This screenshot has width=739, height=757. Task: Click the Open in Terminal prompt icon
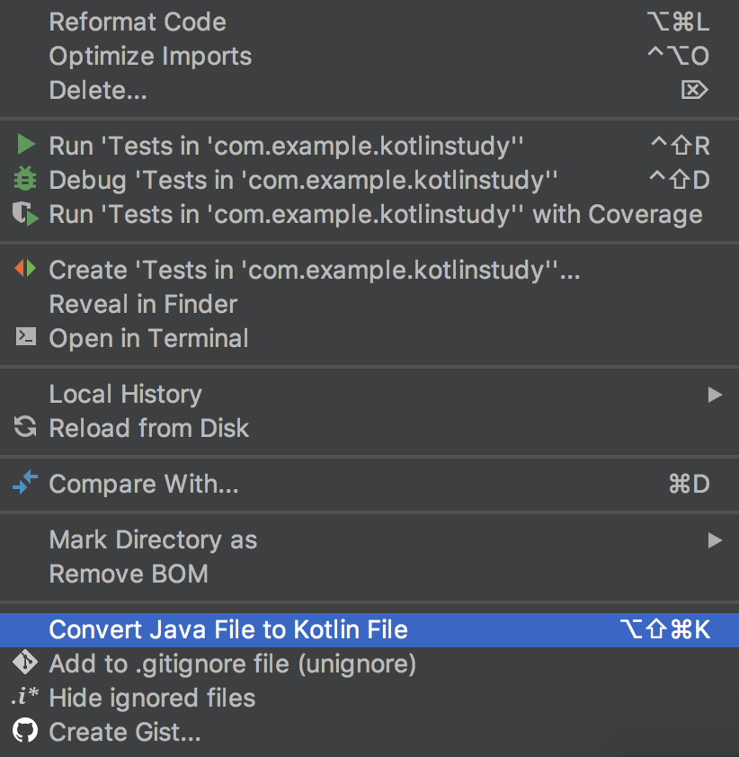[25, 337]
